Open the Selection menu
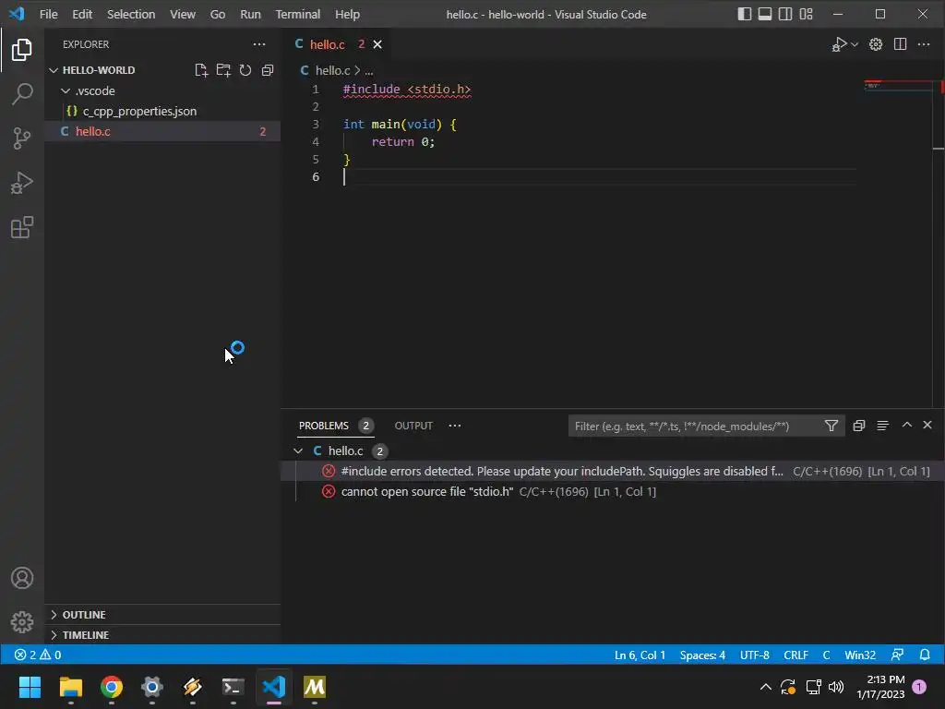Image resolution: width=945 pixels, height=709 pixels. (x=131, y=14)
